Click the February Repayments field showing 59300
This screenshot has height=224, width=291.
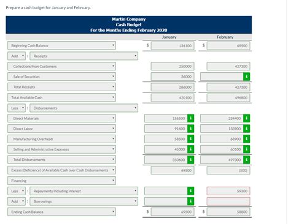(x=228, y=191)
